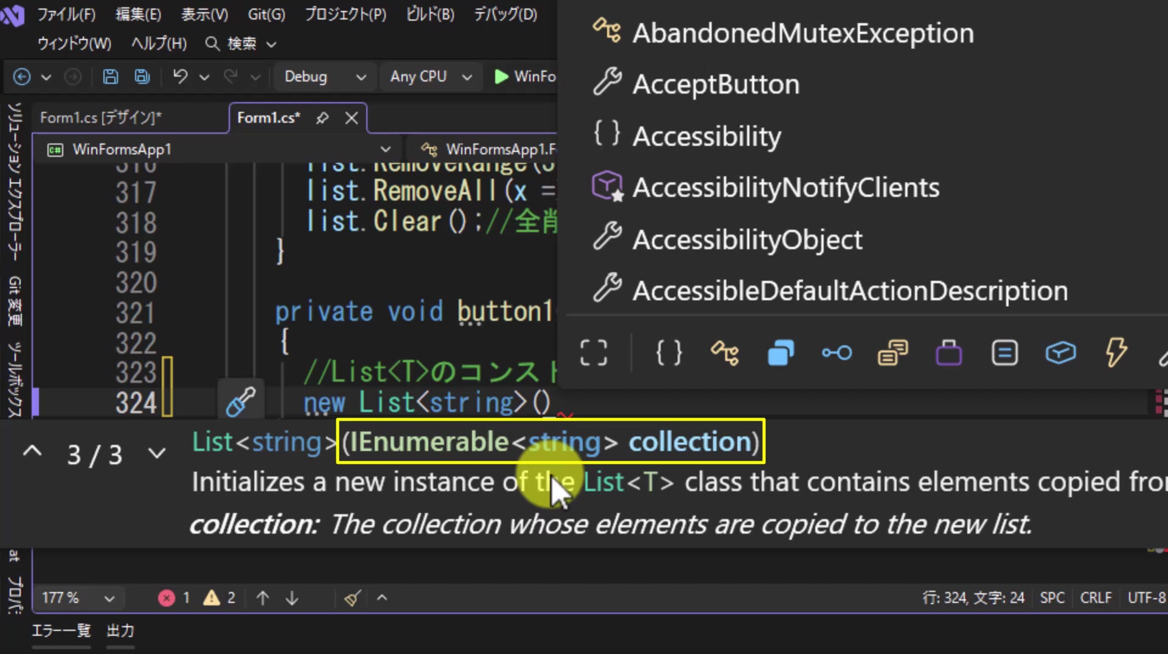Open the ファイル(F) menu

click(66, 14)
